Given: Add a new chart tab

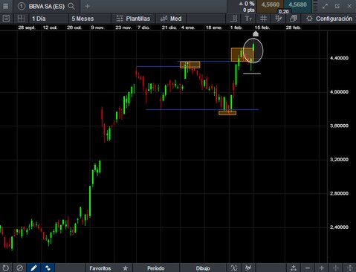Looking at the screenshot, I should pos(87,6).
